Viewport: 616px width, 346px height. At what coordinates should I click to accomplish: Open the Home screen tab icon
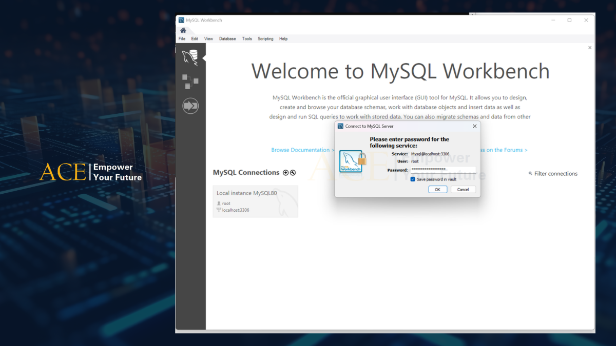[183, 30]
